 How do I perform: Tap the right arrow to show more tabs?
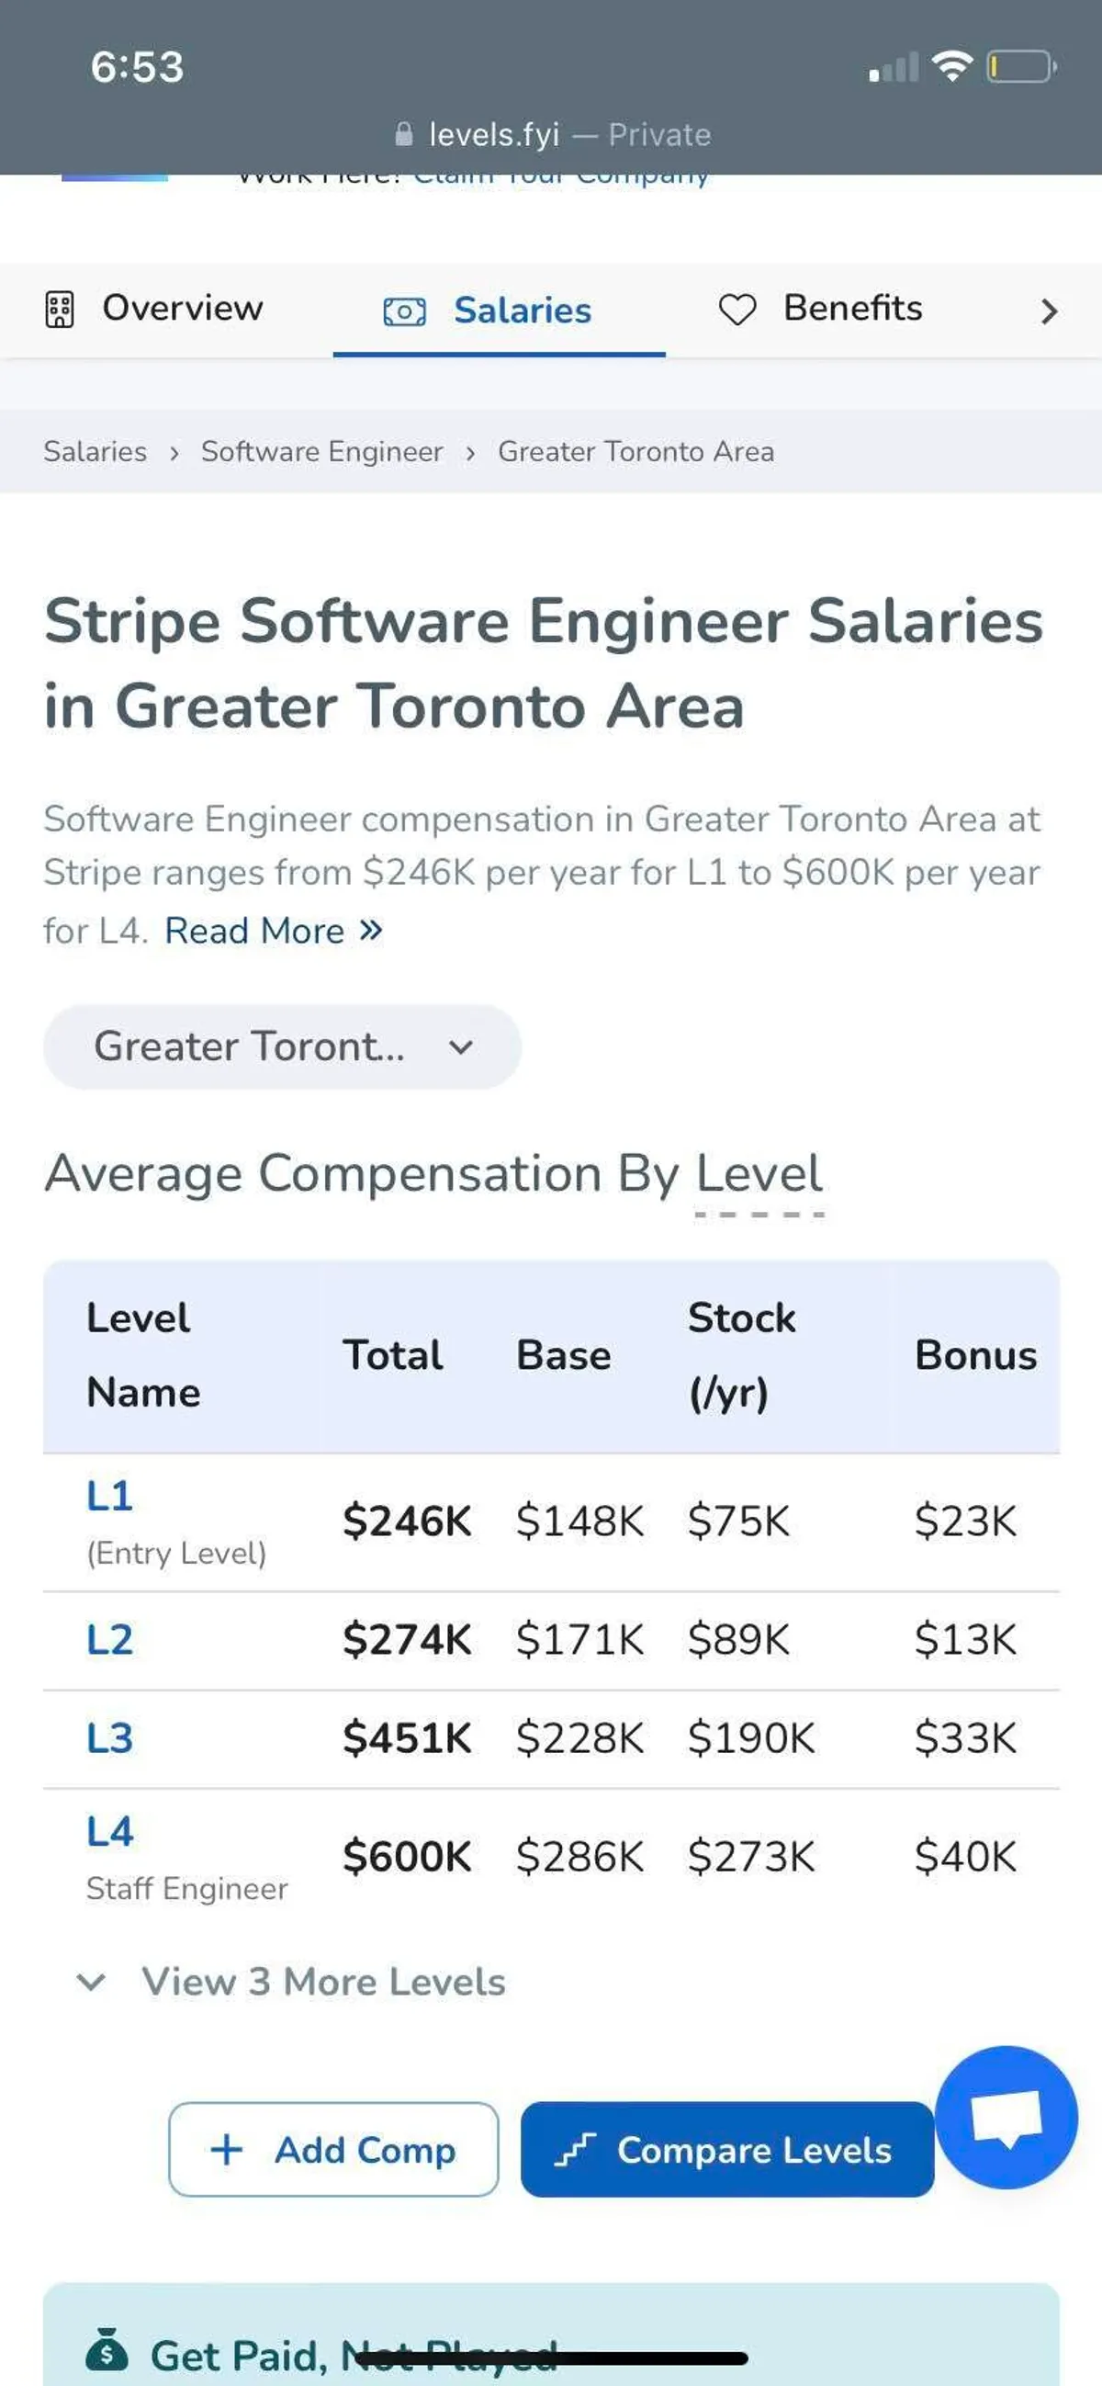1049,311
